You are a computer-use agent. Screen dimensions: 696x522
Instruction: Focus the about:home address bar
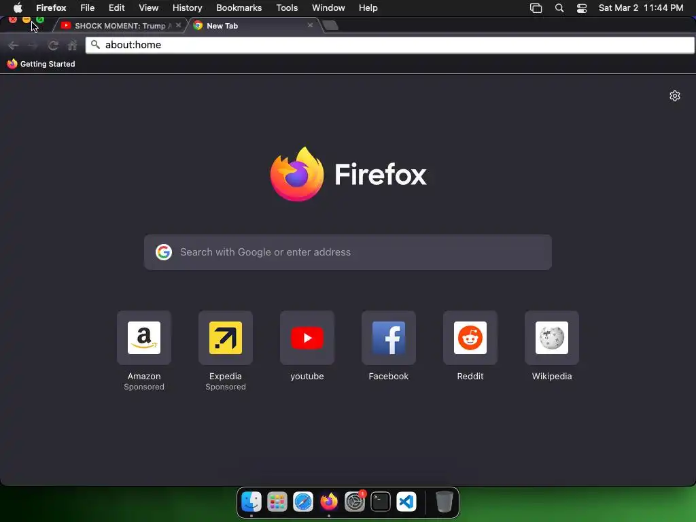pos(389,45)
